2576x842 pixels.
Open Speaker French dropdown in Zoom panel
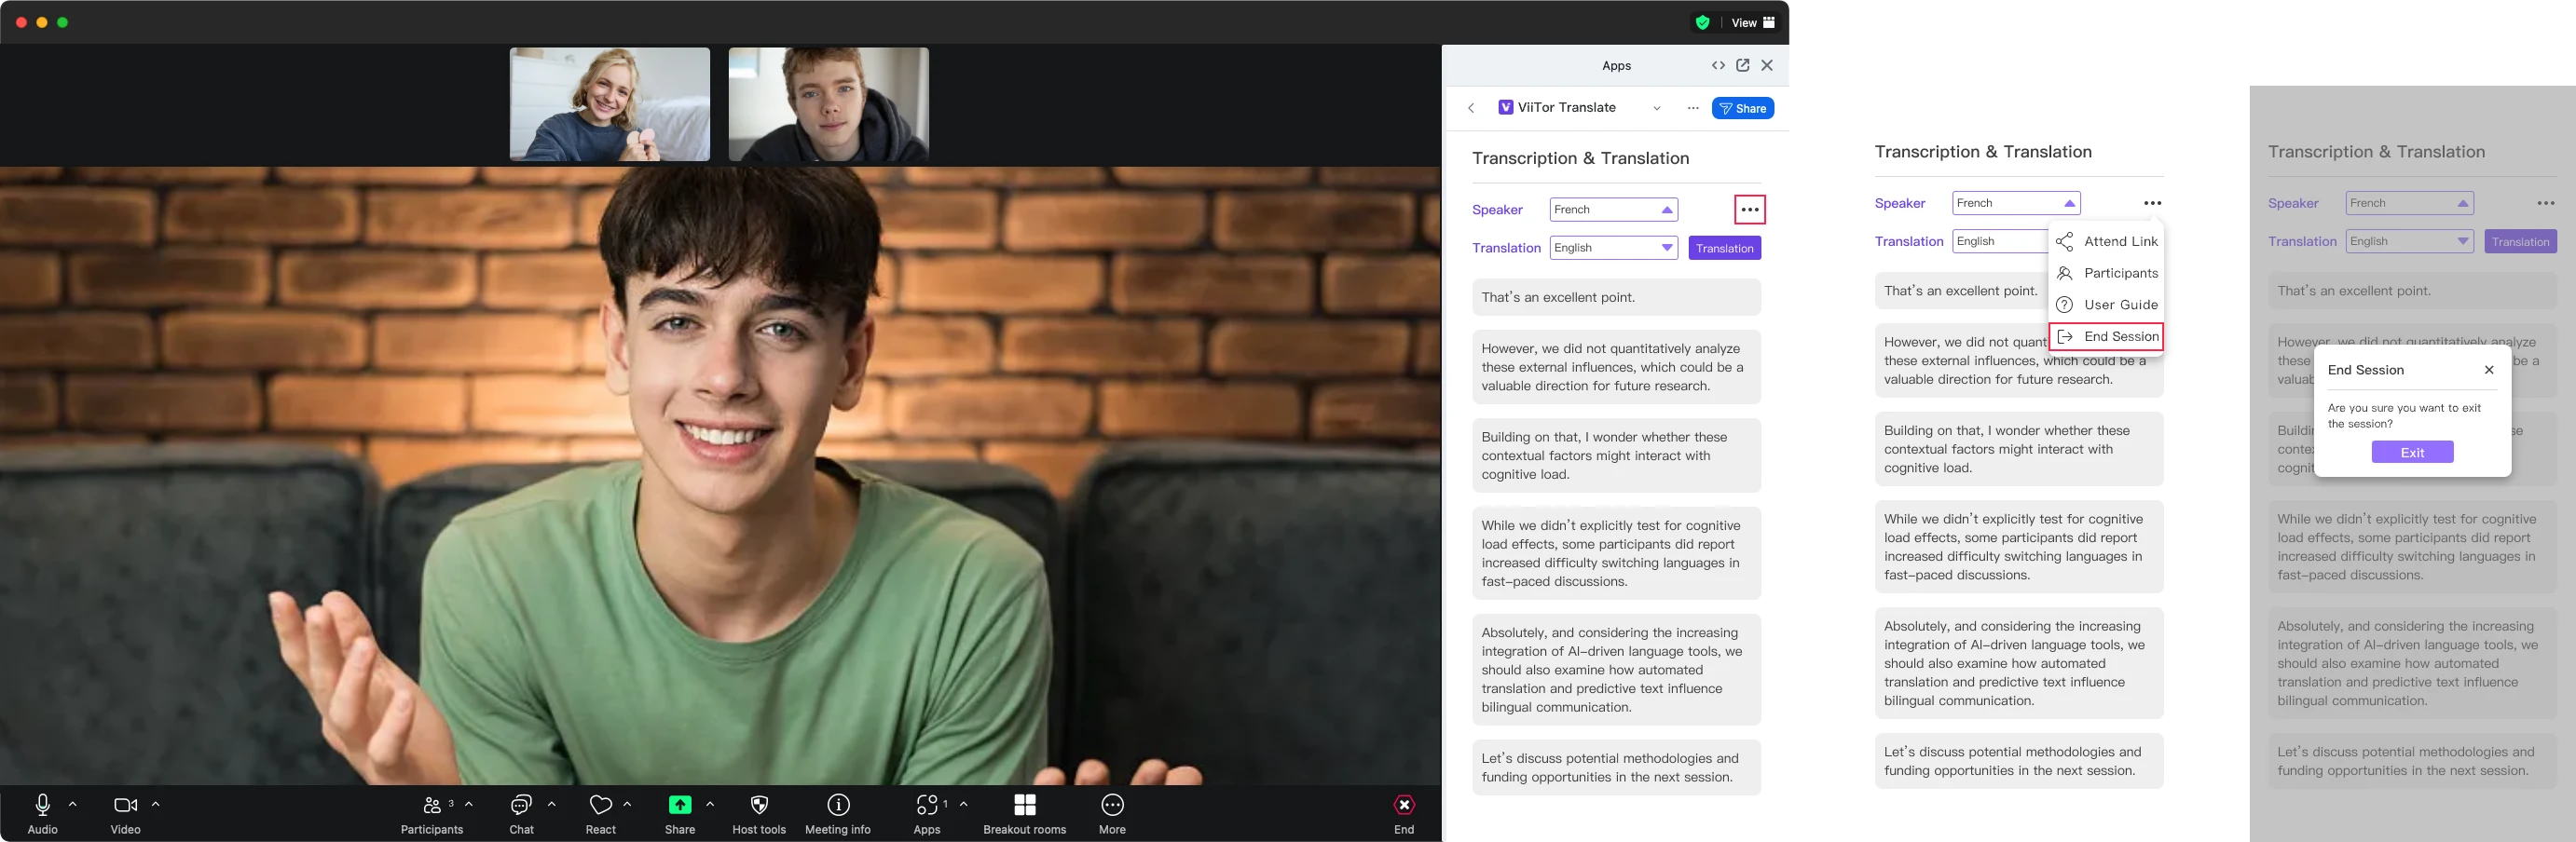[x=1614, y=210]
